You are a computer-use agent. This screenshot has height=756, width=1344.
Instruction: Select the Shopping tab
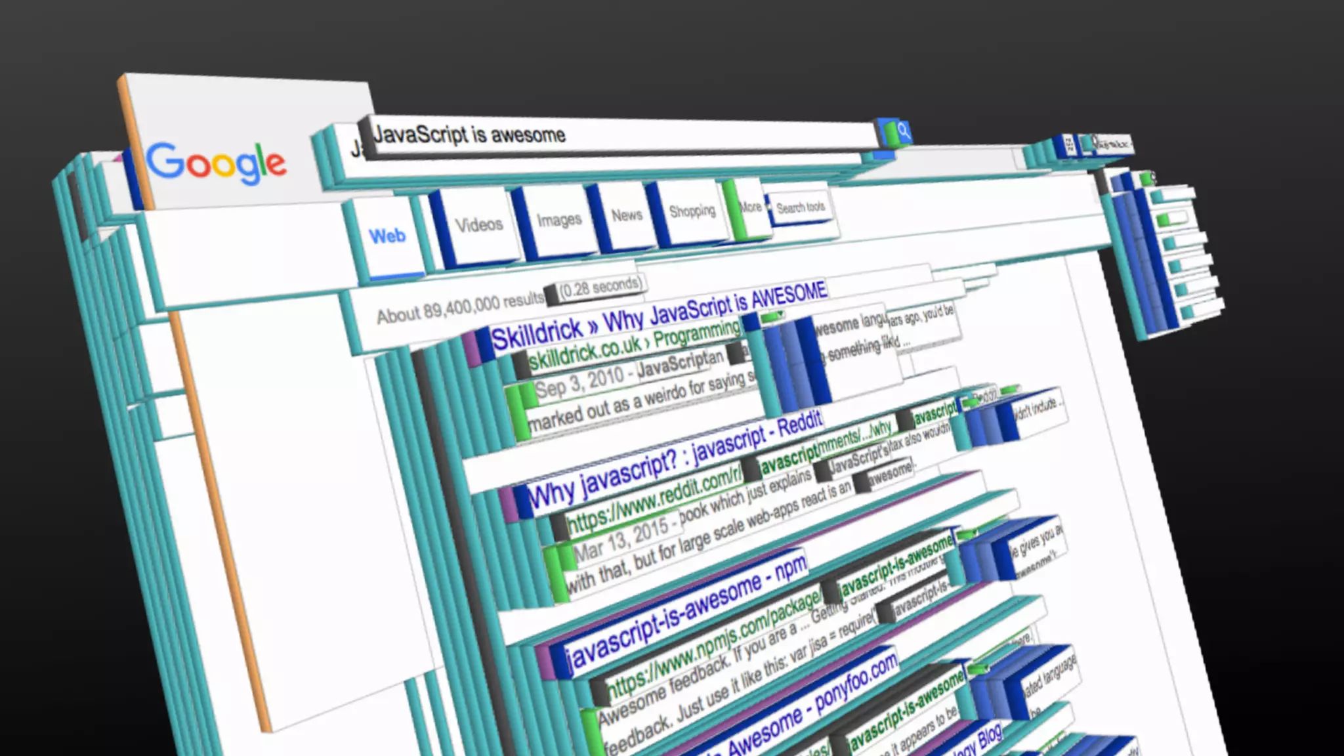[692, 211]
